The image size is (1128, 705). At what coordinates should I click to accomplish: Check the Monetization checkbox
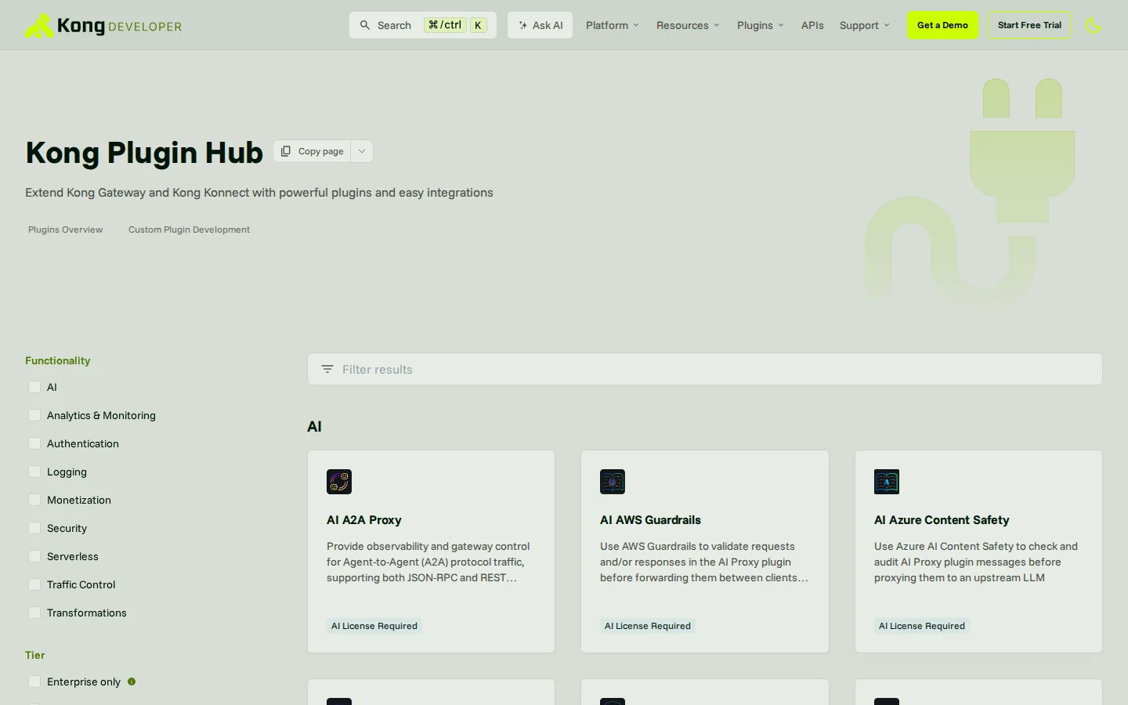point(34,500)
